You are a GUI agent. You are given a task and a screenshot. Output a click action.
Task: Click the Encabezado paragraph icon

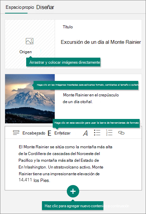pos(16,133)
